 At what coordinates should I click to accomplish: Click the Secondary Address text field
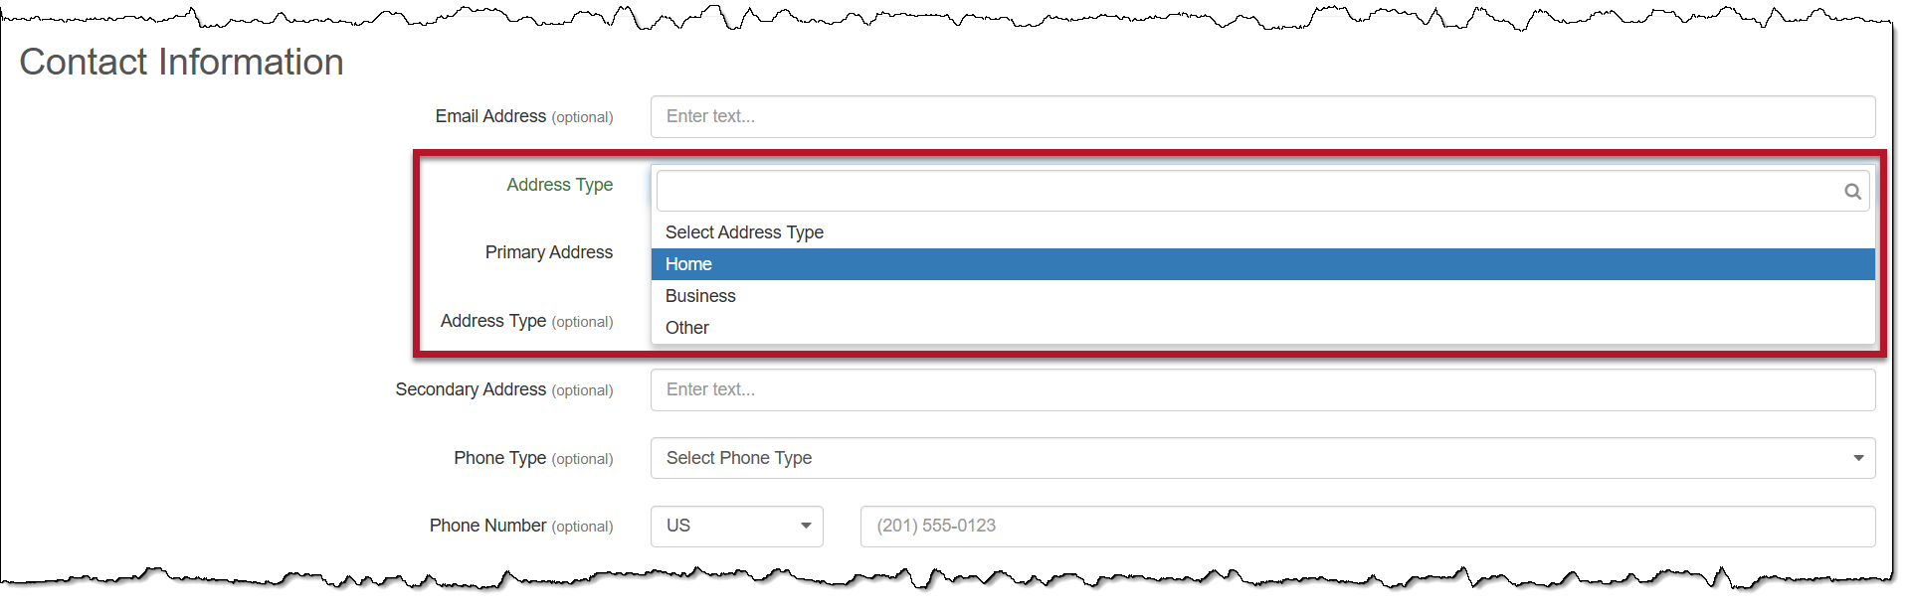coord(1261,390)
